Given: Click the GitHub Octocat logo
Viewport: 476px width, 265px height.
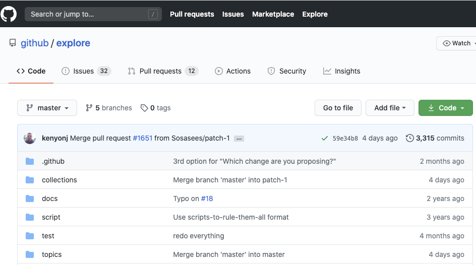Looking at the screenshot, I should (x=9, y=14).
